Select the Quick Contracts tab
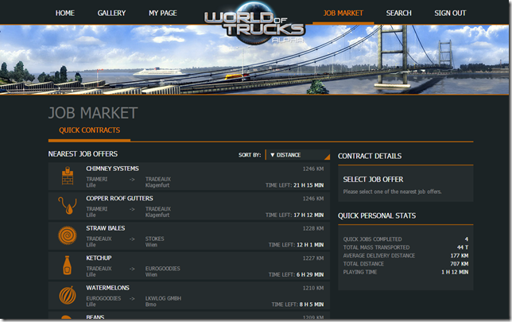Screen dimensions: 512x322 point(90,130)
